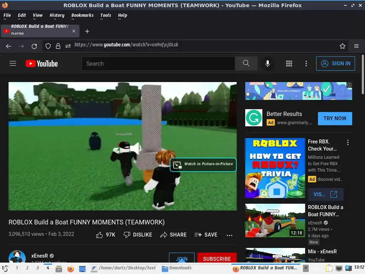
Task: Switch to workspace 1 in the taskbar
Action: coord(17,268)
